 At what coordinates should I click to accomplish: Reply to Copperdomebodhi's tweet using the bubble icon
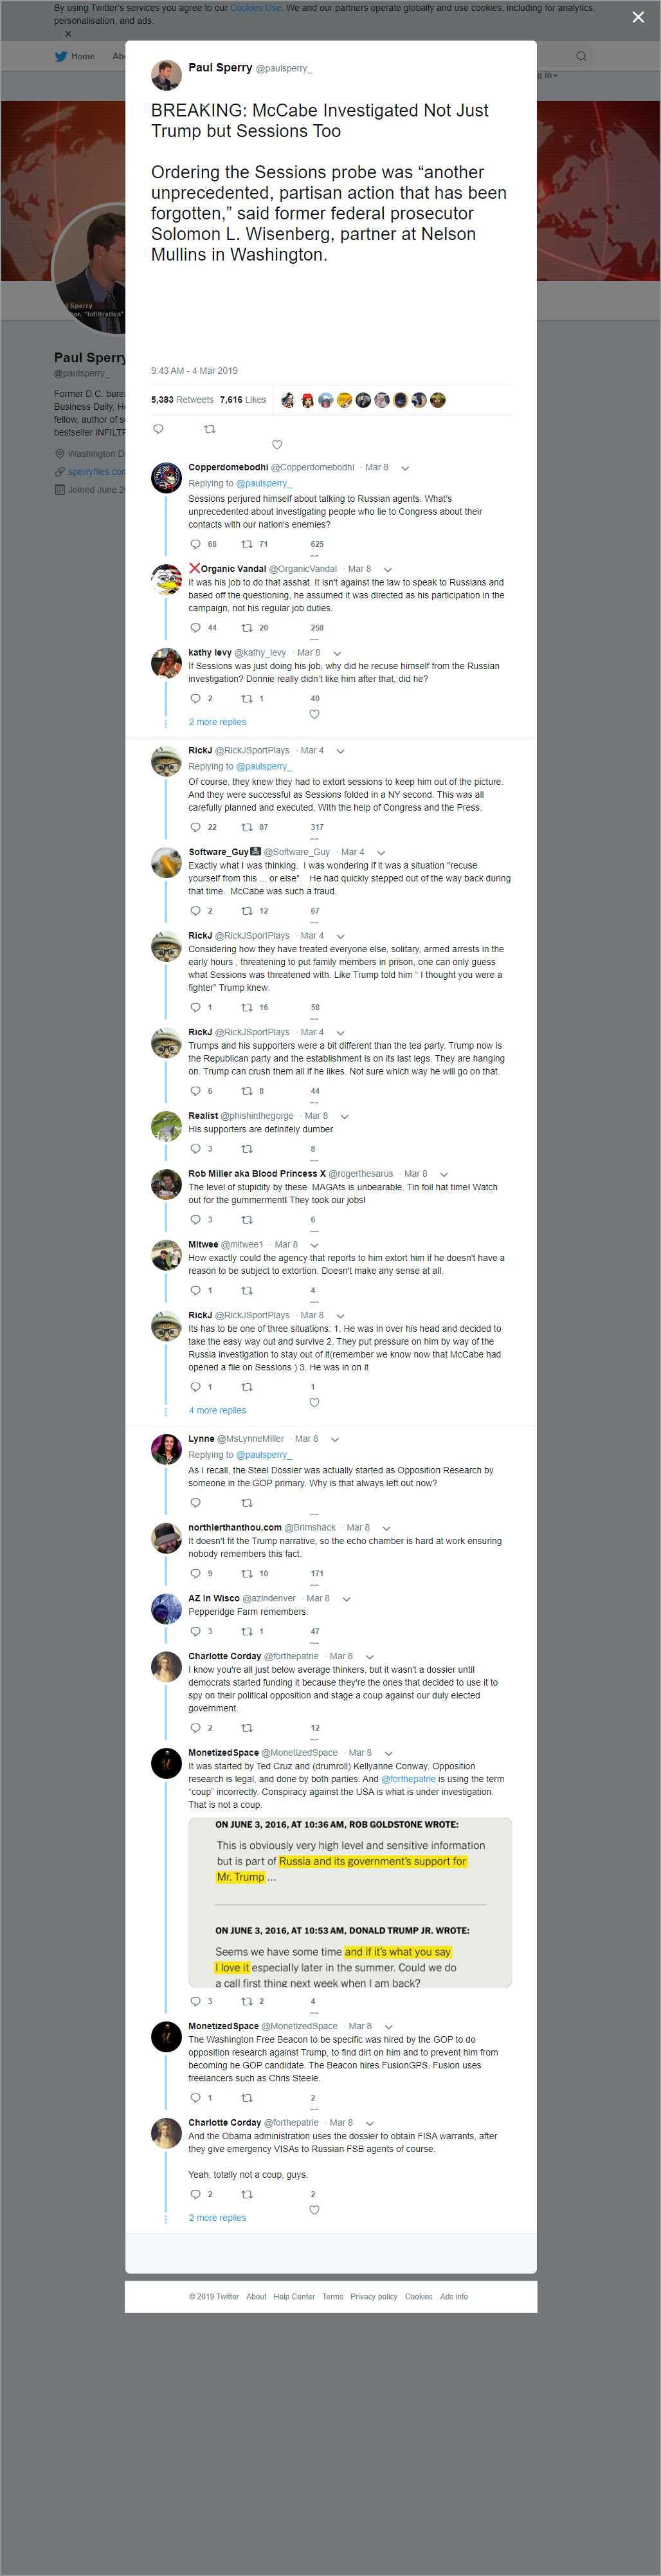coord(195,544)
